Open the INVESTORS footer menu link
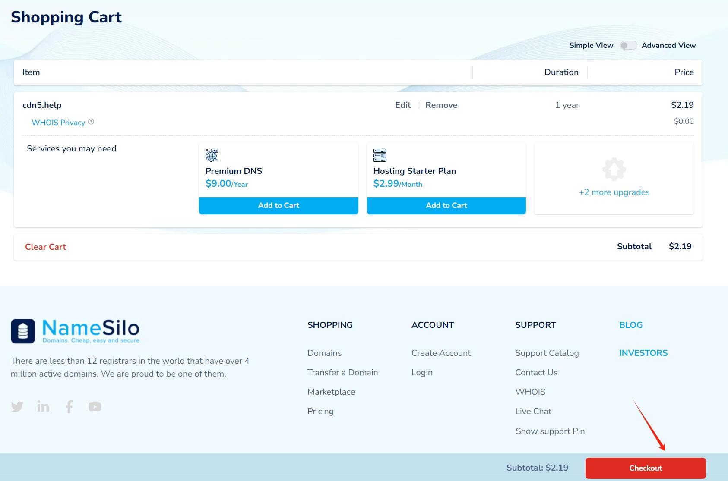 tap(643, 353)
